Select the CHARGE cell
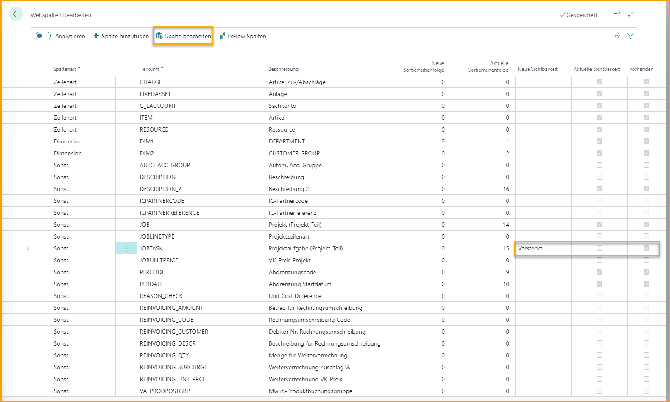 tap(201, 82)
